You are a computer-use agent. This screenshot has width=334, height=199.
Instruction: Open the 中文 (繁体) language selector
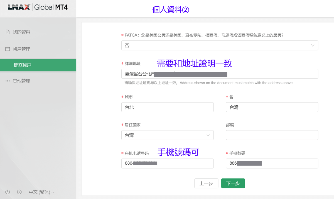(41, 192)
